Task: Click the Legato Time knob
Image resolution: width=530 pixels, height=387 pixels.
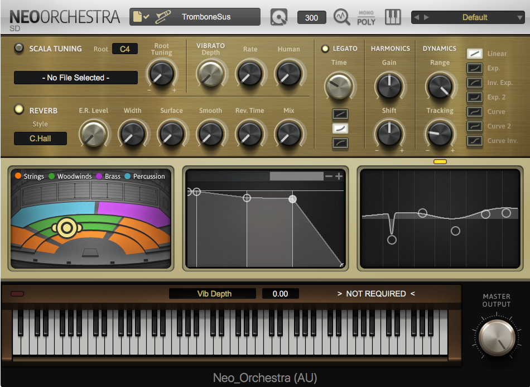Action: point(339,86)
